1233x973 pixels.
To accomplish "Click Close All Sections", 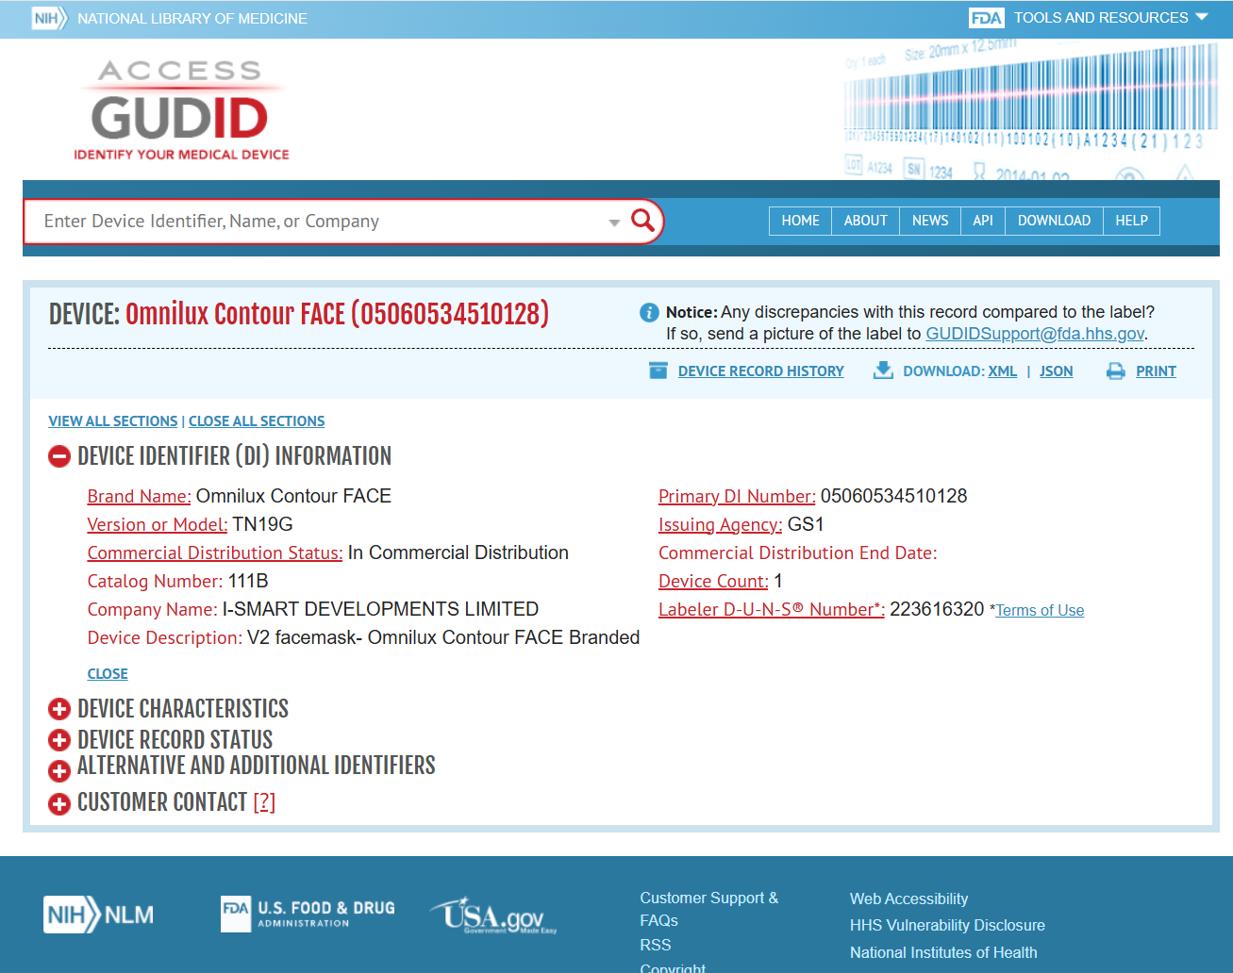I will (x=257, y=421).
